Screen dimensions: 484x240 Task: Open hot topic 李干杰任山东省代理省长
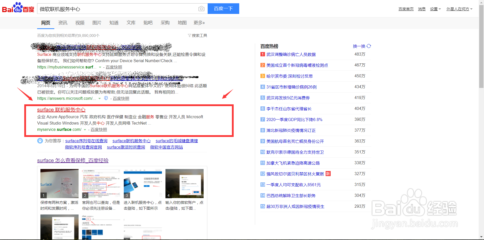pos(289,109)
